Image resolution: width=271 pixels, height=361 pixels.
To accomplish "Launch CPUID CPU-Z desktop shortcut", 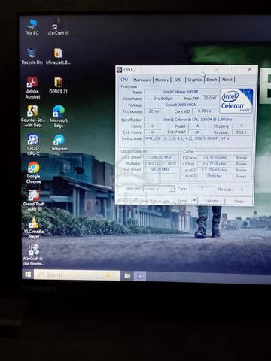I will (33, 144).
